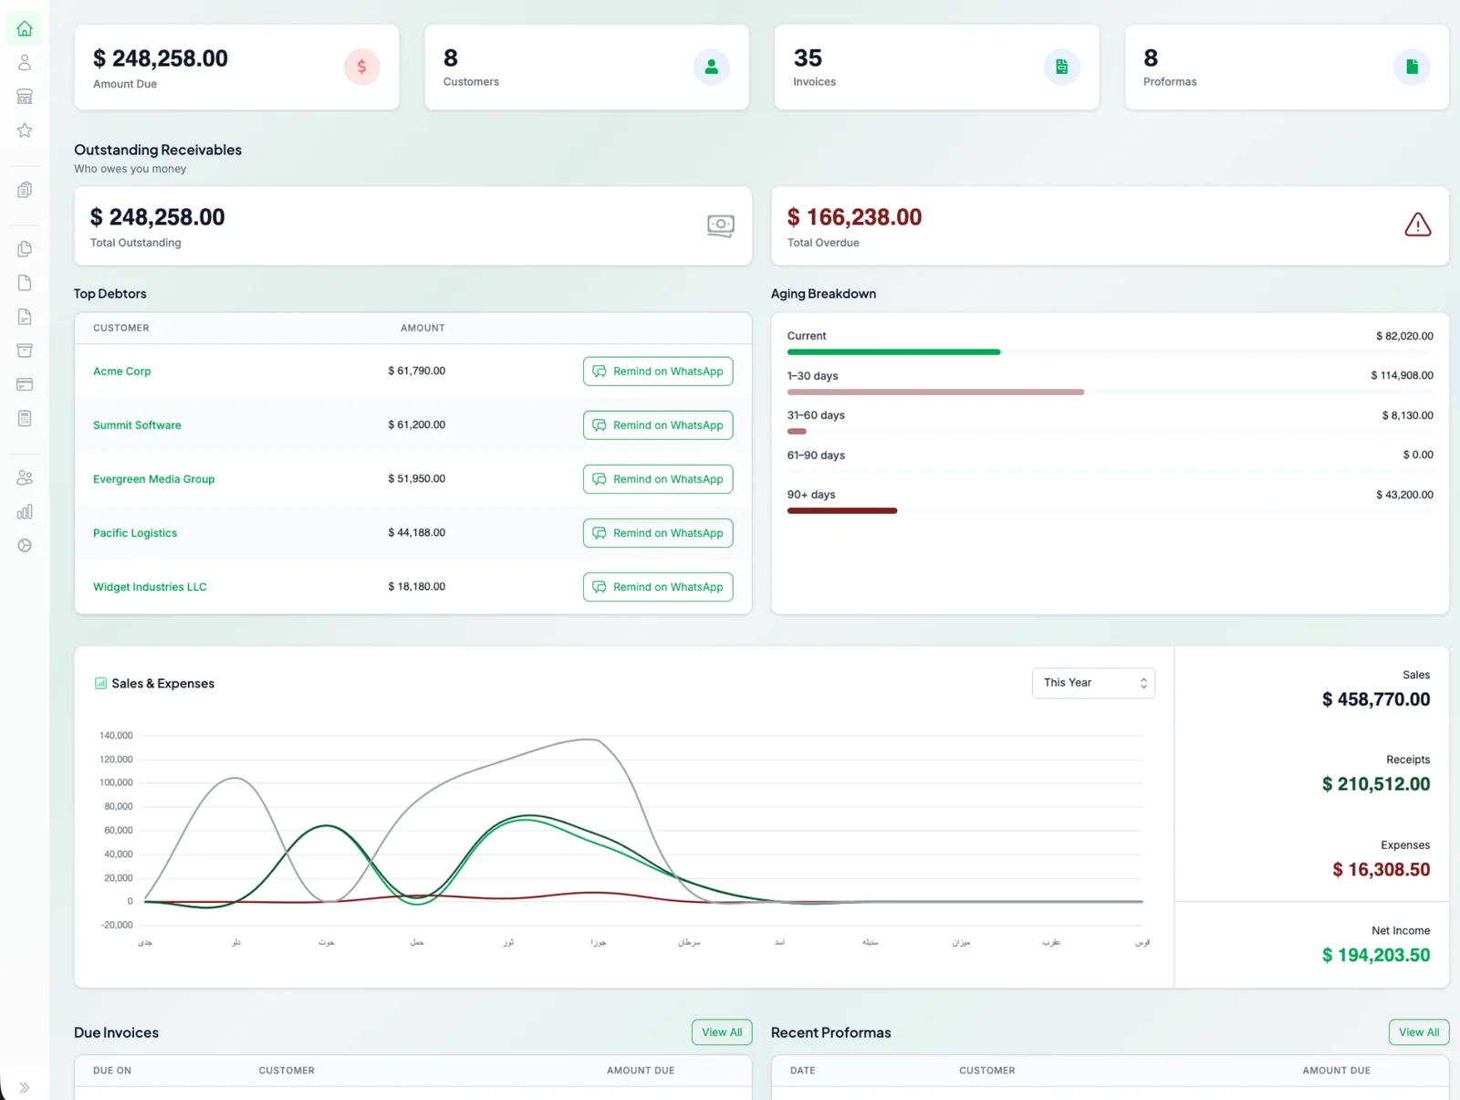
Task: Open the Home dashboard sidebar icon
Action: (25, 28)
